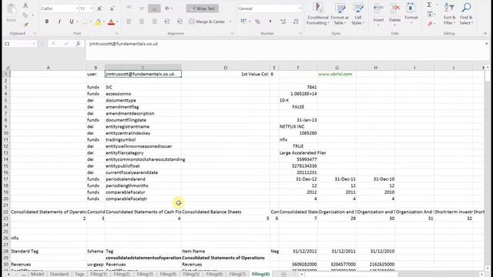Increase font size with the larger A
This screenshot has width=493, height=277.
(99, 8)
